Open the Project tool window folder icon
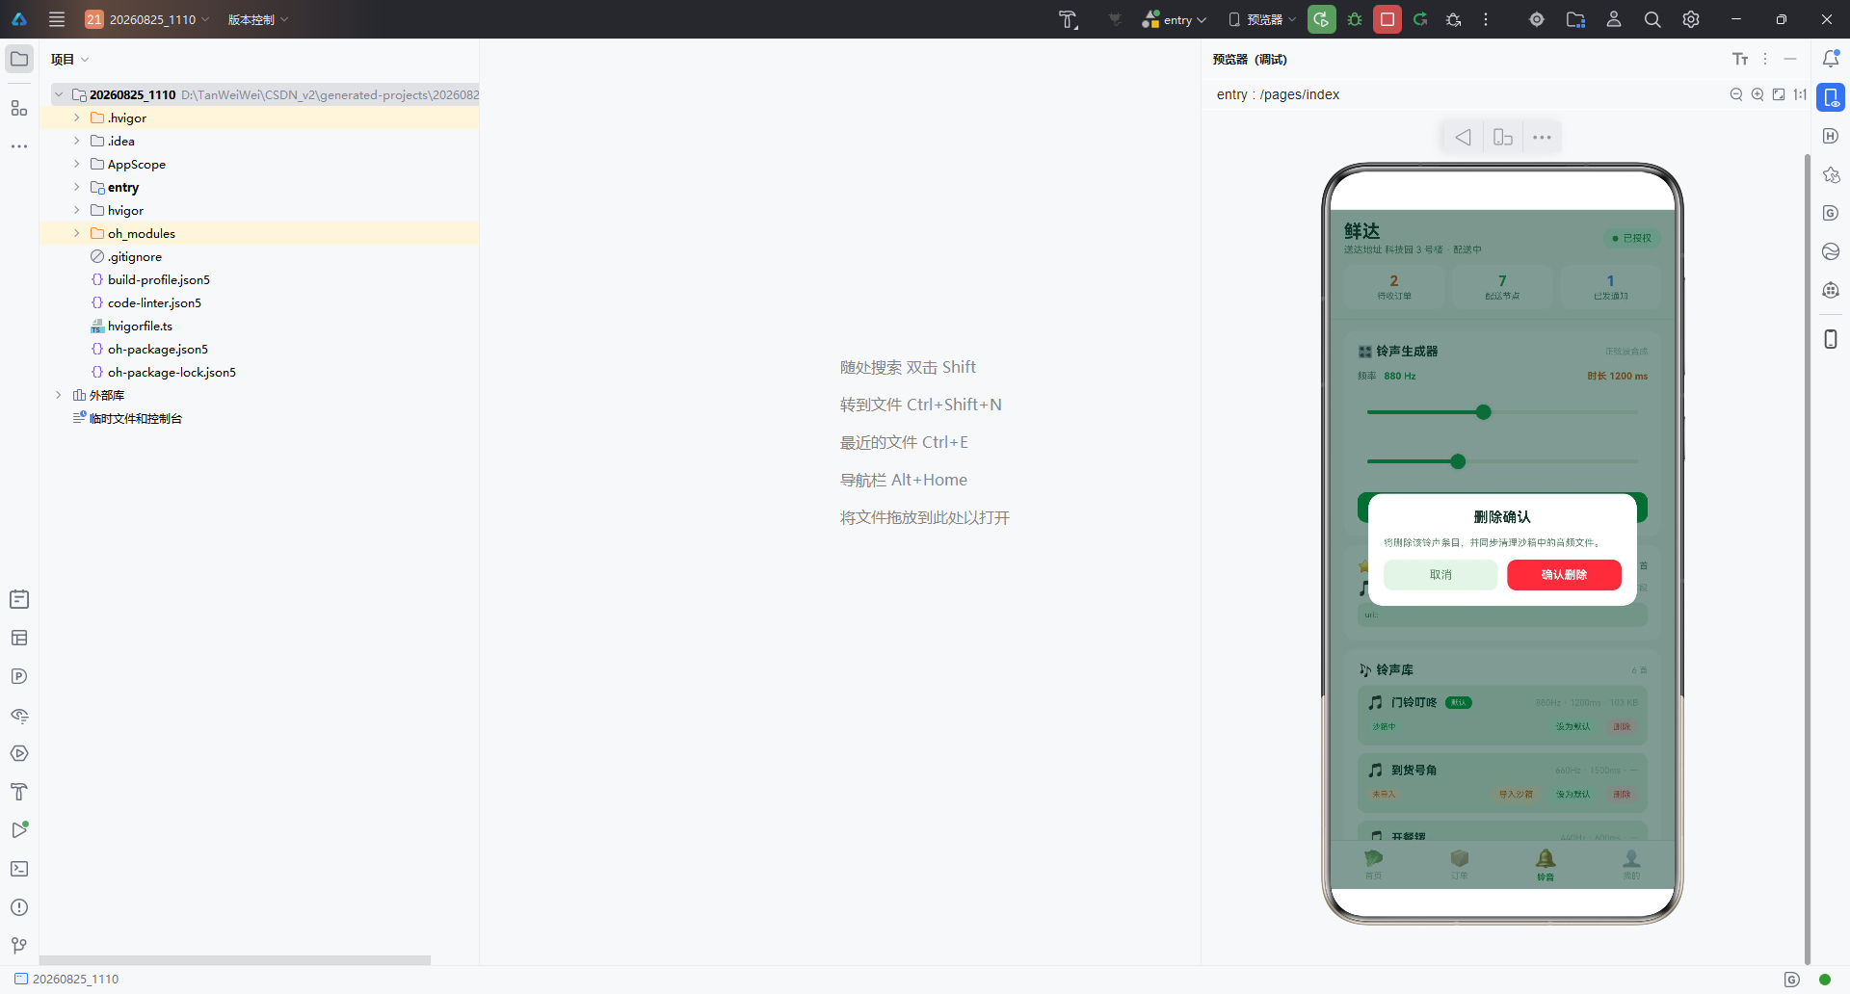This screenshot has height=994, width=1850. click(19, 59)
